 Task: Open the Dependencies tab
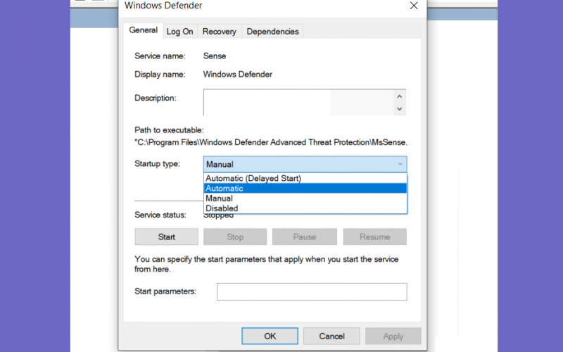(272, 32)
